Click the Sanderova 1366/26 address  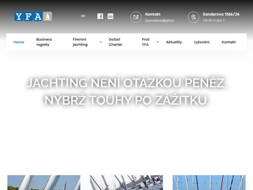[x=221, y=14]
